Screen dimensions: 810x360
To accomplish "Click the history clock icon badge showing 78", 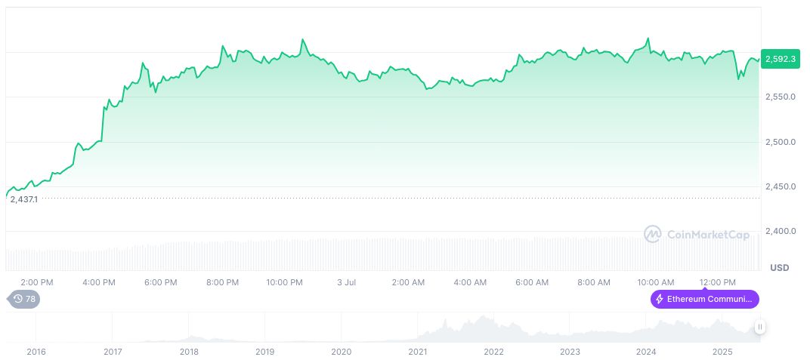I will pos(25,299).
